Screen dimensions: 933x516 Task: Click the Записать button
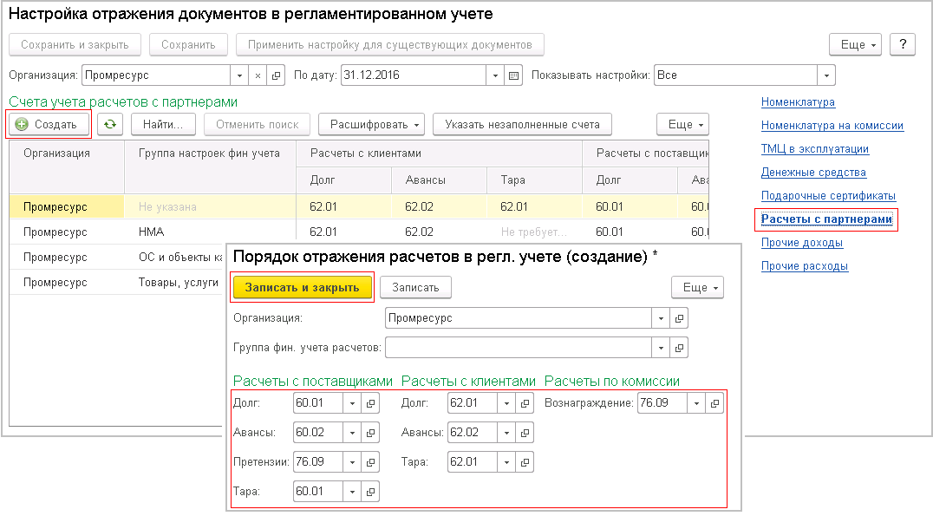coord(415,287)
